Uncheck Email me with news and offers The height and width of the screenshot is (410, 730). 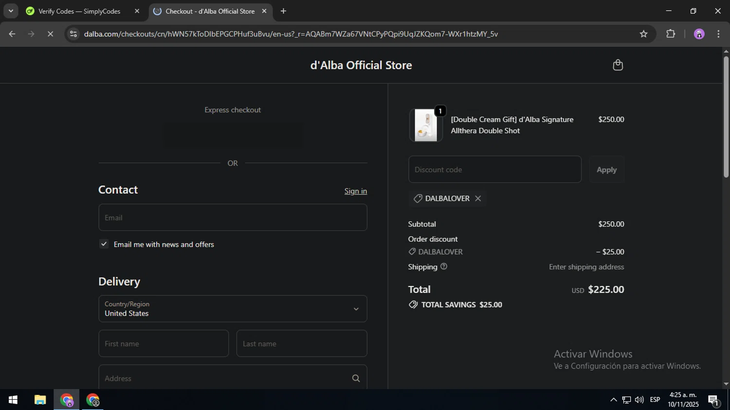pos(104,244)
